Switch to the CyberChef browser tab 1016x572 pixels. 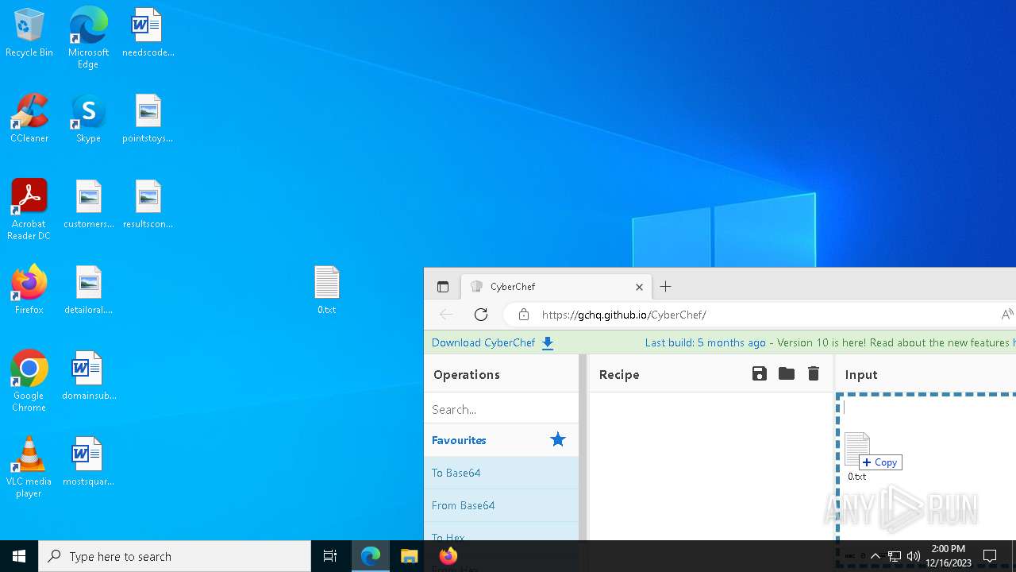(x=557, y=287)
